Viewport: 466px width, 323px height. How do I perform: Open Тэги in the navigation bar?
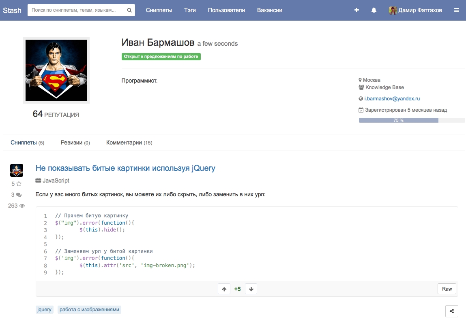click(x=190, y=10)
